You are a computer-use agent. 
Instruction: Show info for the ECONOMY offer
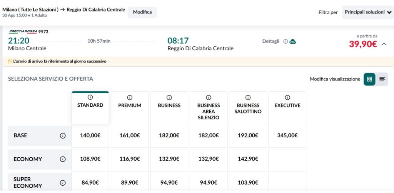pos(63,159)
